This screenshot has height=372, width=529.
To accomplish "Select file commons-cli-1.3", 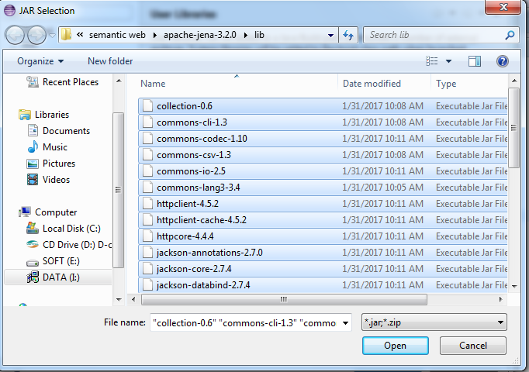I will point(323,122).
